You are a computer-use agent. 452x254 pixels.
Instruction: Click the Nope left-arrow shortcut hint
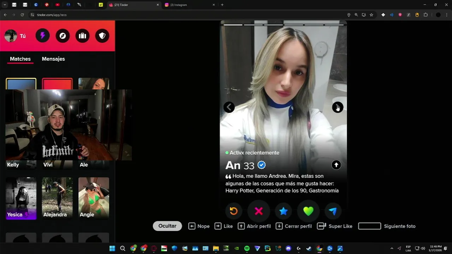coord(199,226)
